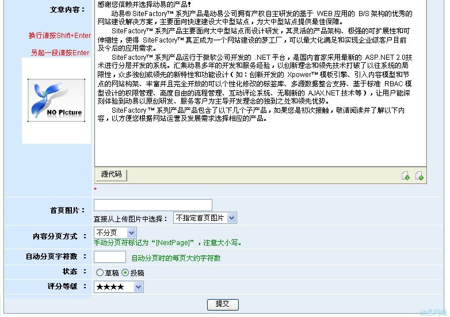Image resolution: width=450 pixels, height=317 pixels.
Task: Click the 直接从上传图片中选择 label
Action: (131, 219)
